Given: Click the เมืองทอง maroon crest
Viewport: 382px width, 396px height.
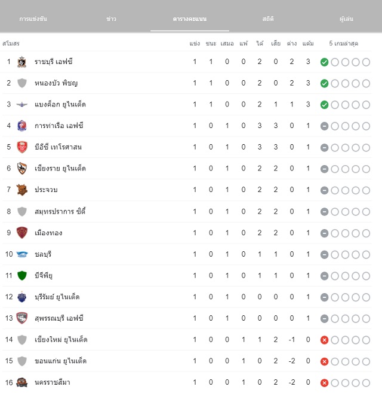Looking at the screenshot, I should point(22,233).
